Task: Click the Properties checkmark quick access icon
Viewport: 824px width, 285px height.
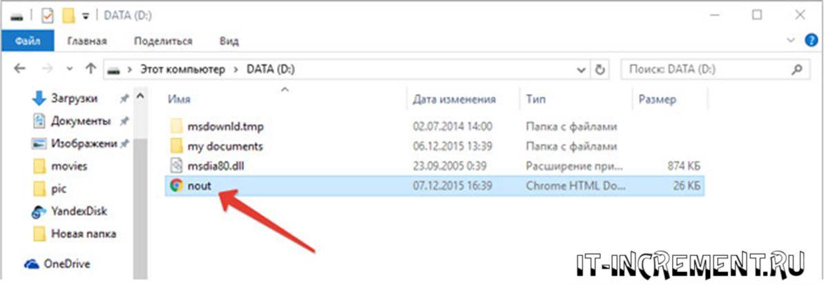Action: (47, 14)
